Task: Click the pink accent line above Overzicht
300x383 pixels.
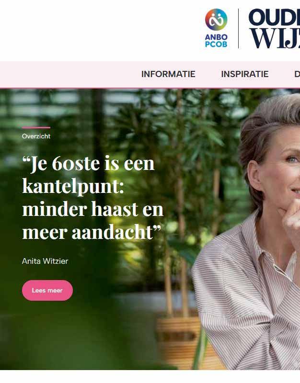Action: coord(36,127)
